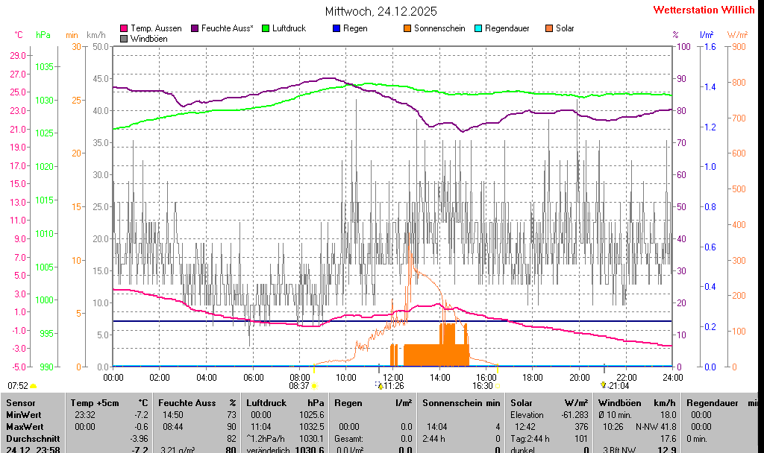The height and width of the screenshot is (453, 764).
Task: Click the Sonnenschein min column header
Action: click(461, 403)
